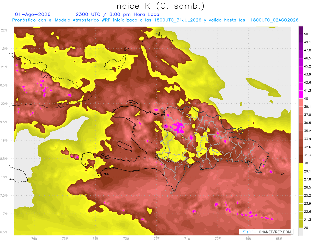Screen dimensions: 313x242
Task: Select the "21N" latitude label
Action: (x=4, y=67)
